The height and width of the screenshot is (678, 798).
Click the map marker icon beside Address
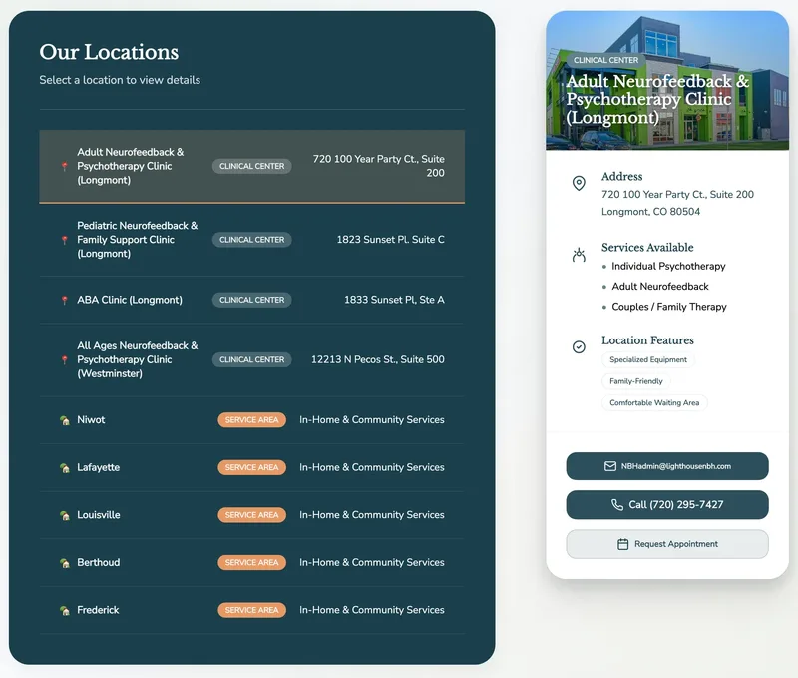pyautogui.click(x=579, y=183)
